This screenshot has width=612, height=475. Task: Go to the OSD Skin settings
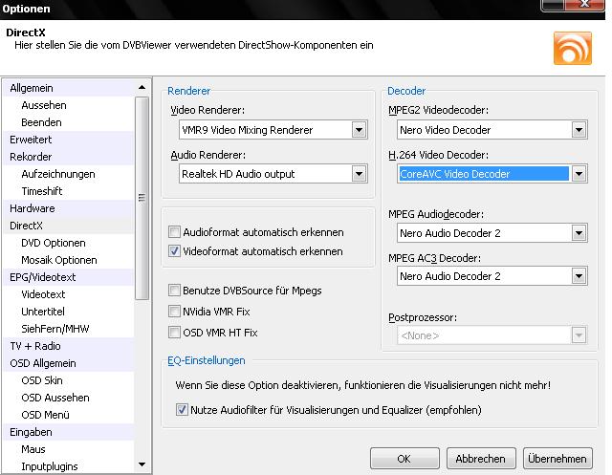coord(42,380)
